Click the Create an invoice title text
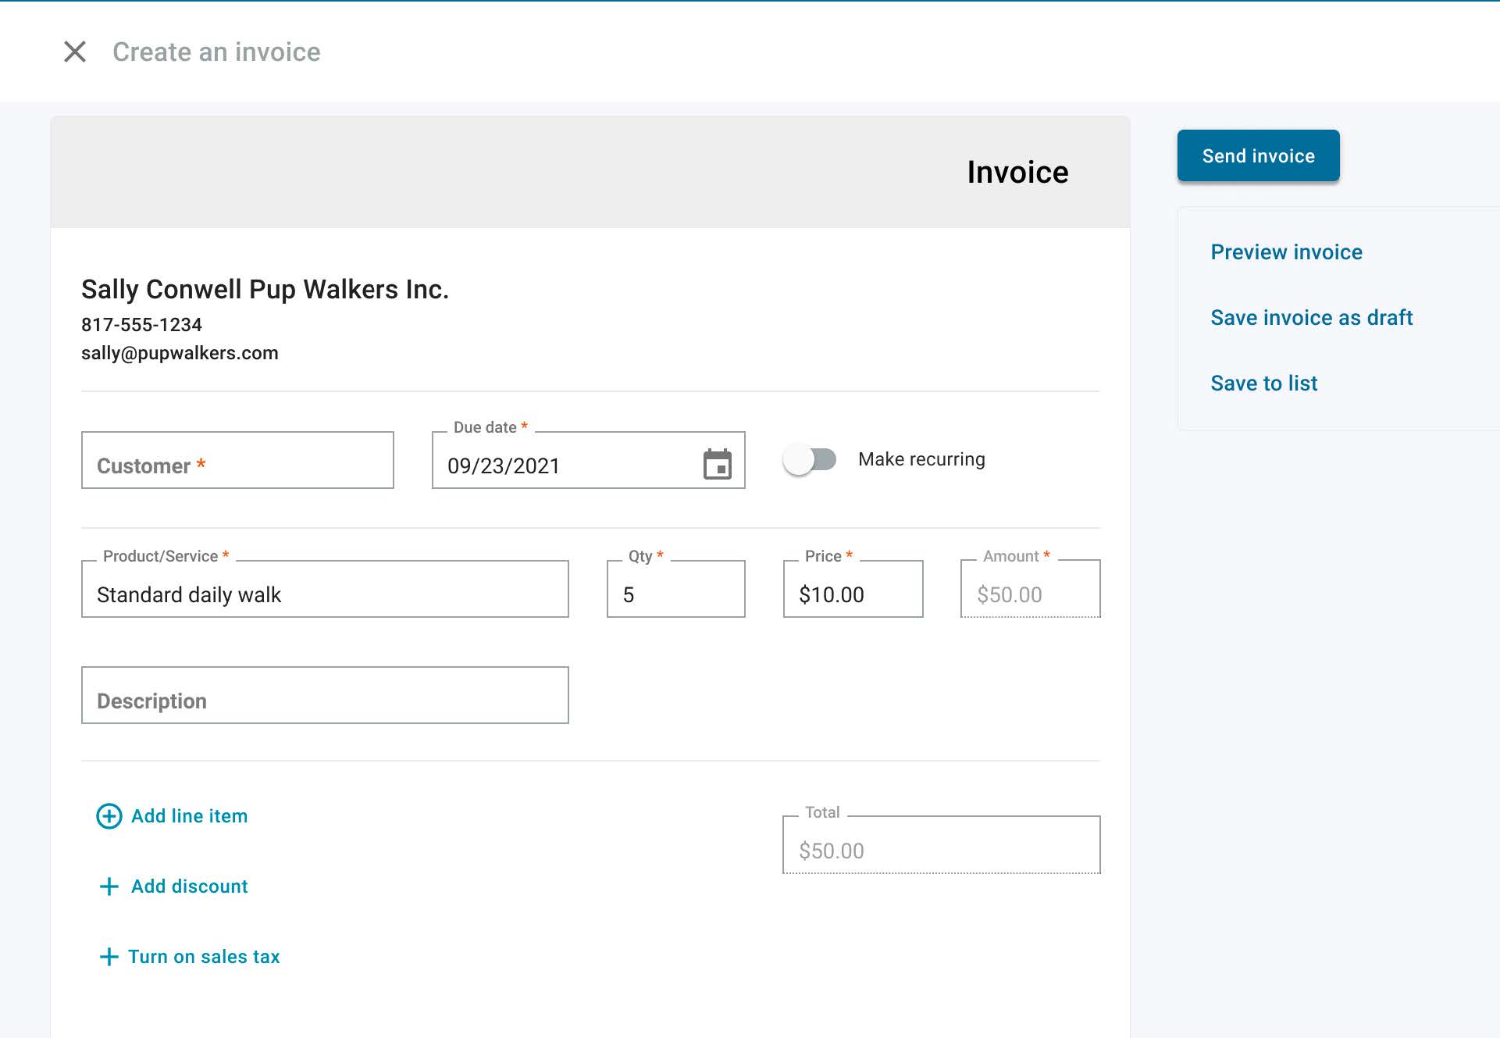Screen dimensions: 1500x1038 pyautogui.click(x=216, y=52)
